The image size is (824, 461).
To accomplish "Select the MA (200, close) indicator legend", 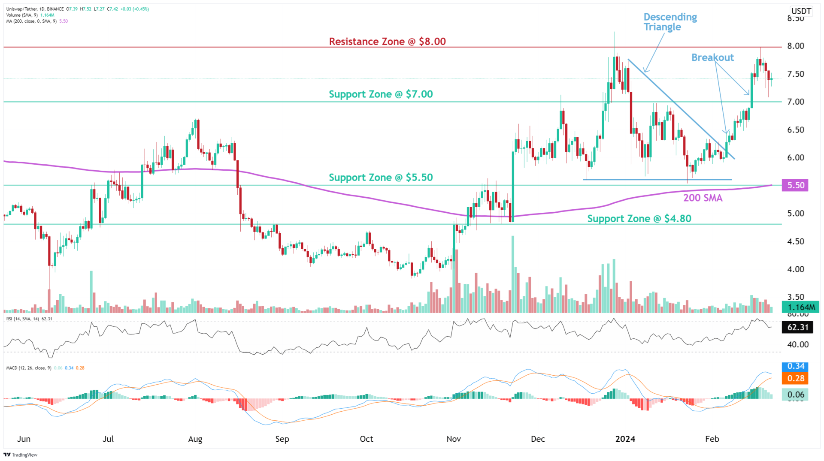I will 31,21.
